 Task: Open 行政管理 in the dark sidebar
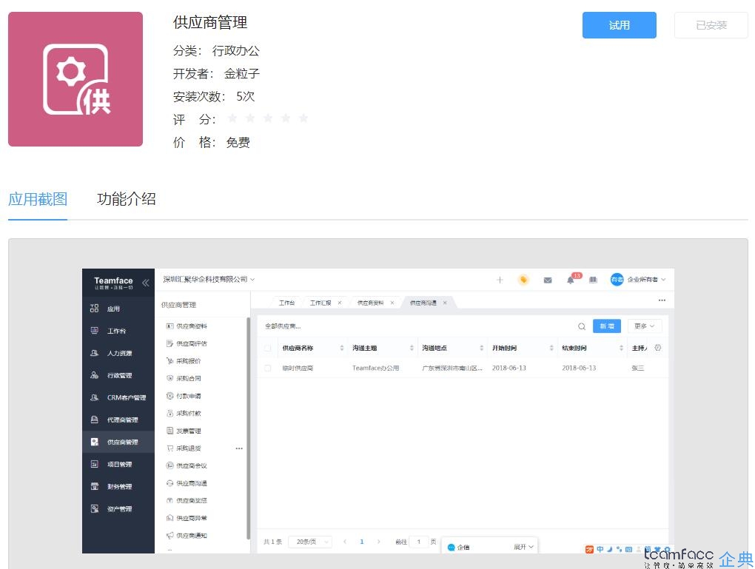119,375
